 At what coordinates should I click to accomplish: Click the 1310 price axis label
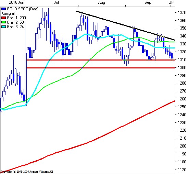(x=182, y=59)
